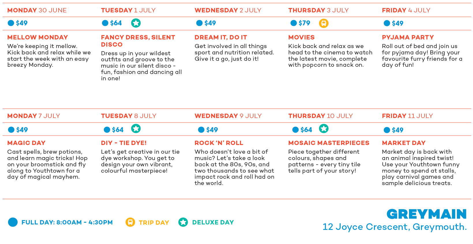Select the Wednesday 9 July heading
Image resolution: width=473 pixels, height=244 pixels.
[x=228, y=116]
